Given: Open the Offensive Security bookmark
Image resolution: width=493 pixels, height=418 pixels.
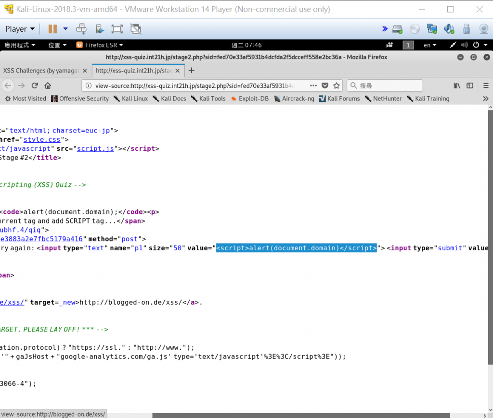Looking at the screenshot, I should click(x=80, y=98).
